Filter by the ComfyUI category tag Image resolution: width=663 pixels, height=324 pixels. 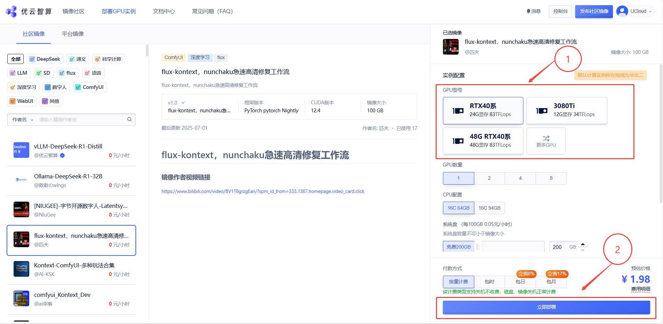pyautogui.click(x=89, y=87)
